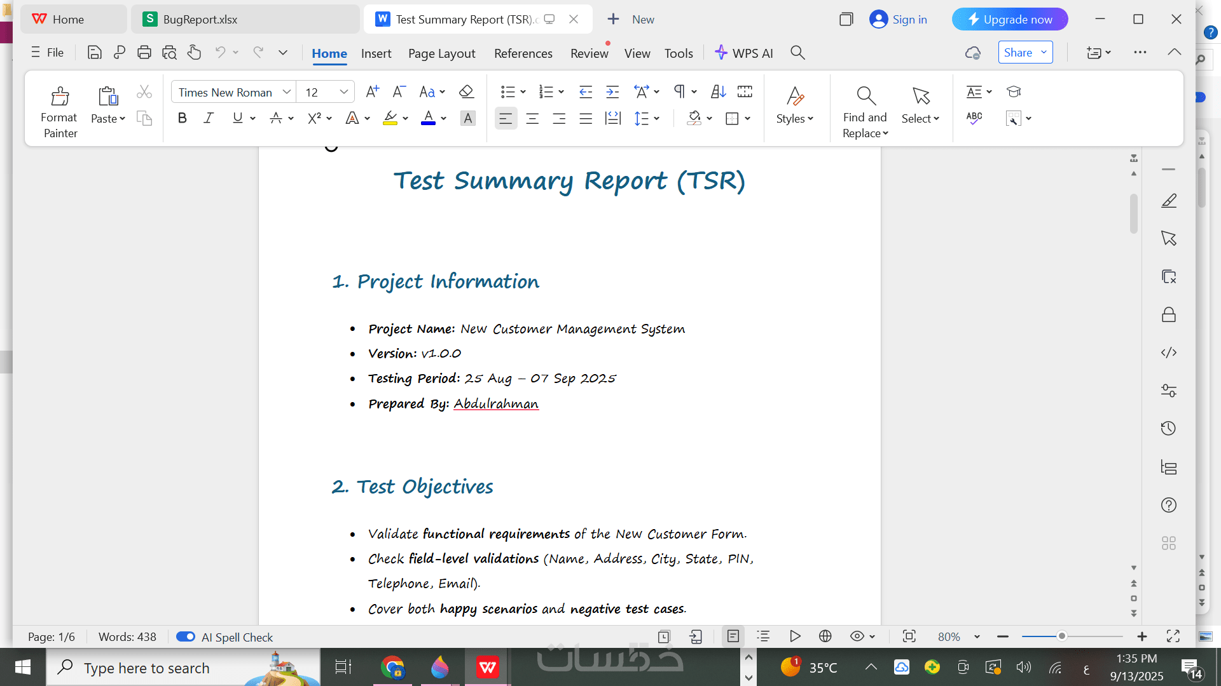The width and height of the screenshot is (1221, 686).
Task: Apply Bold formatting to text
Action: (x=183, y=118)
